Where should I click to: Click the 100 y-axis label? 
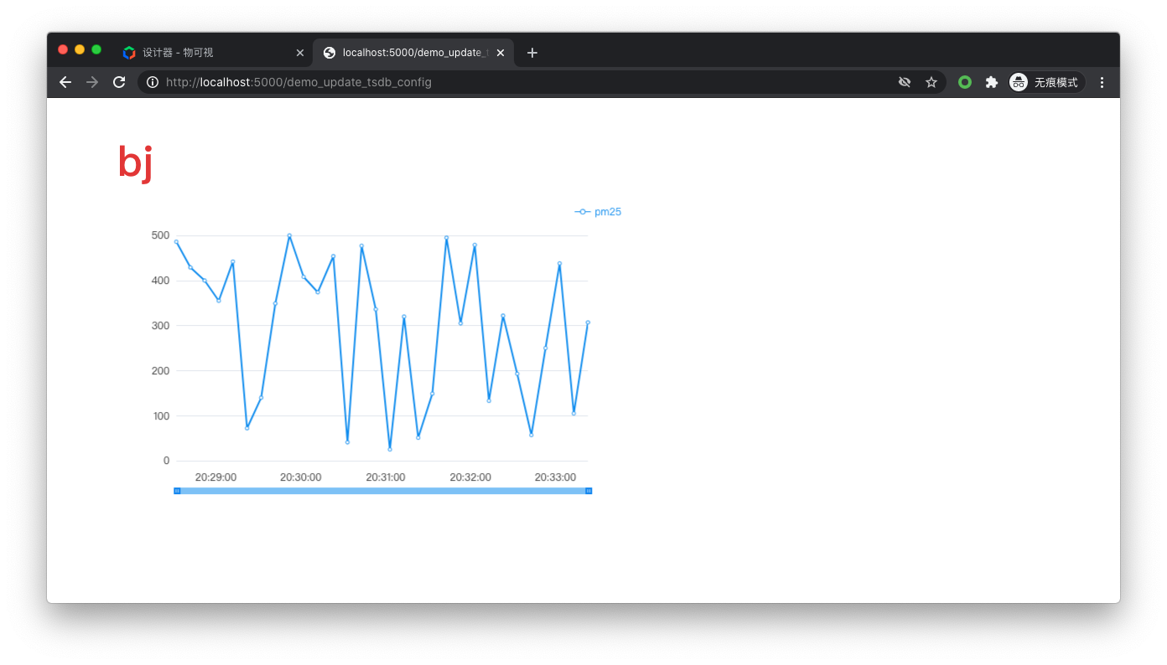(160, 416)
